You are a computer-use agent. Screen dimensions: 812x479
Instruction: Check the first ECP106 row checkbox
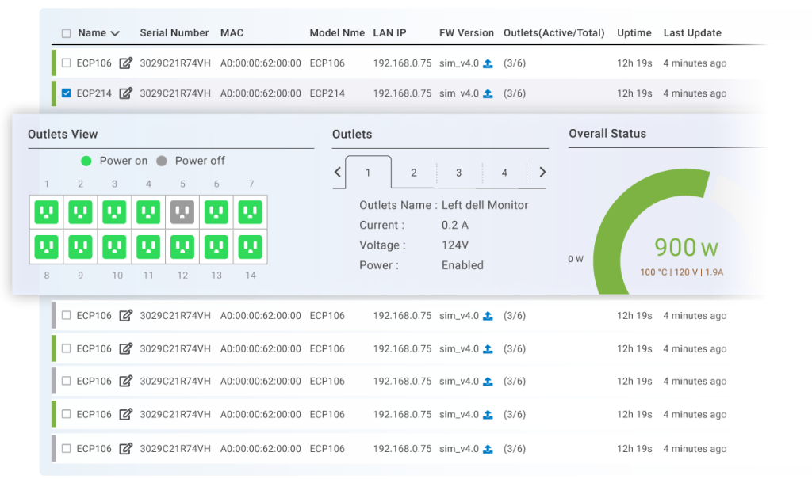pos(67,63)
